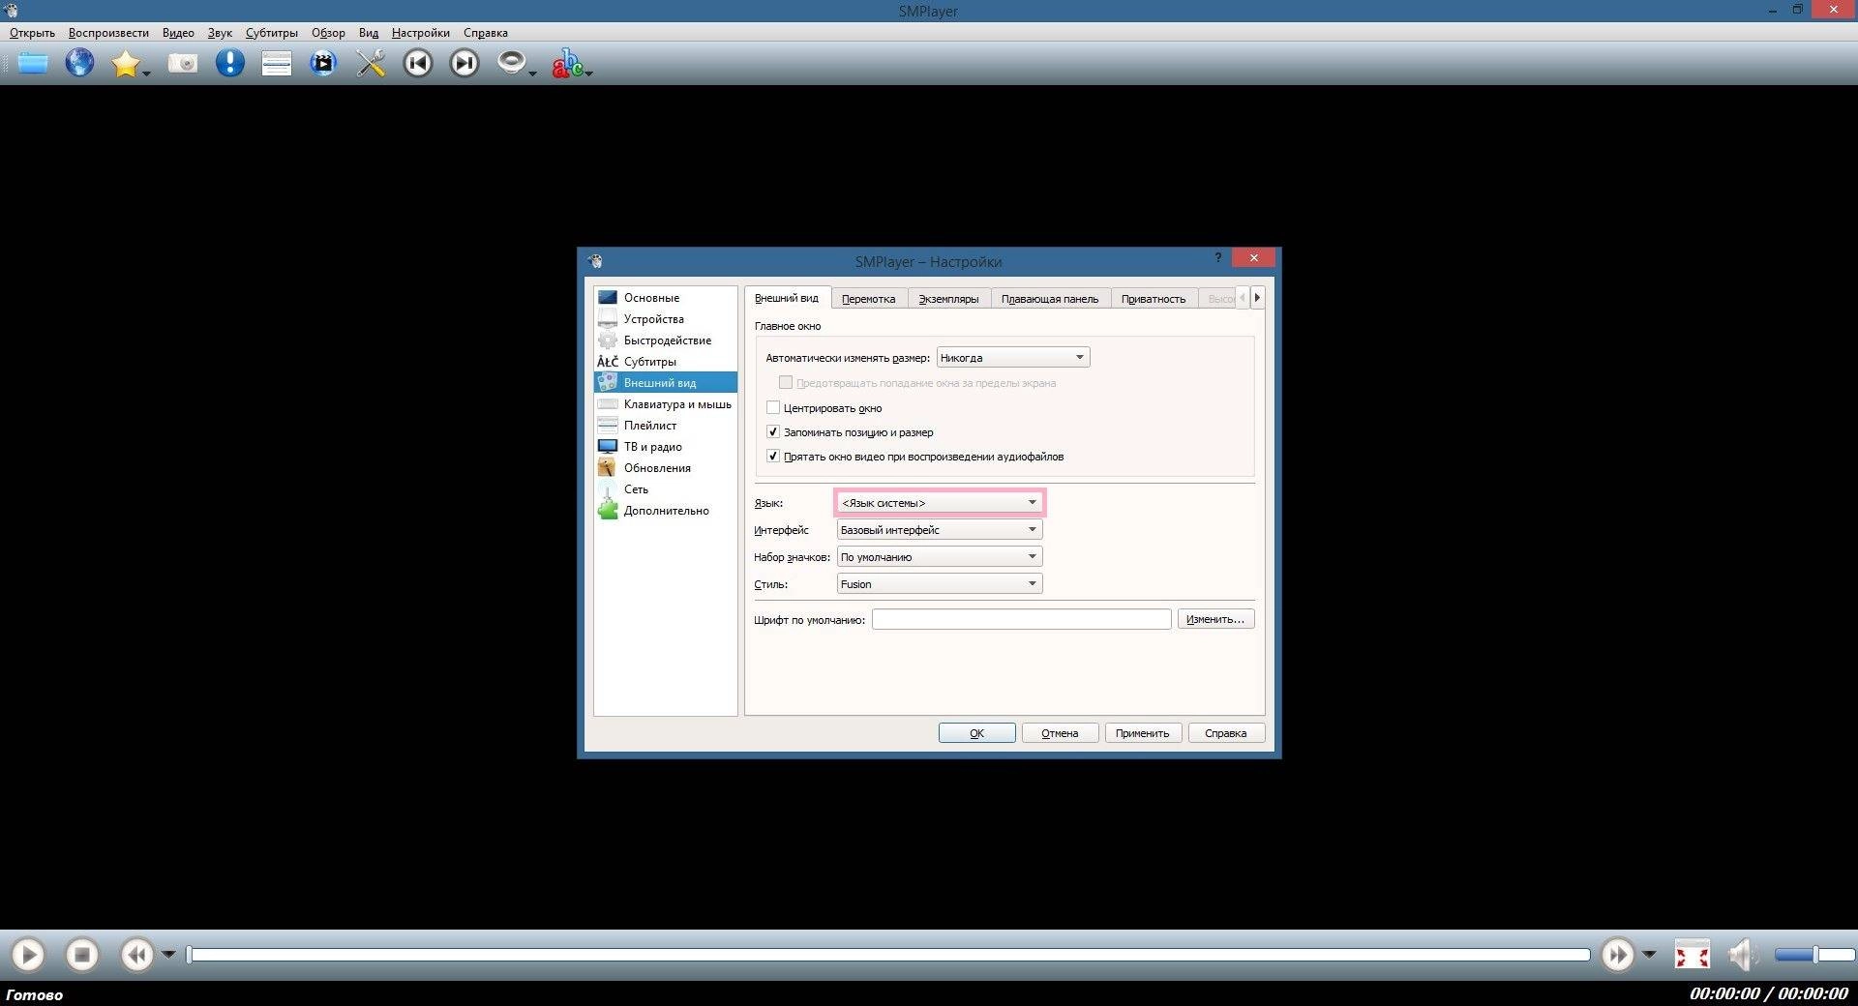
Task: Open the rewind options arrow
Action: pos(168,955)
